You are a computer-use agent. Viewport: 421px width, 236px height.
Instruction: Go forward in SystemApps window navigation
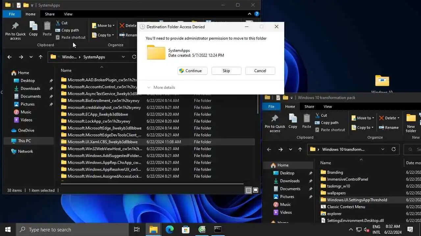21,57
